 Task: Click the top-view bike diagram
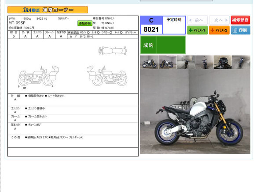(x=113, y=50)
